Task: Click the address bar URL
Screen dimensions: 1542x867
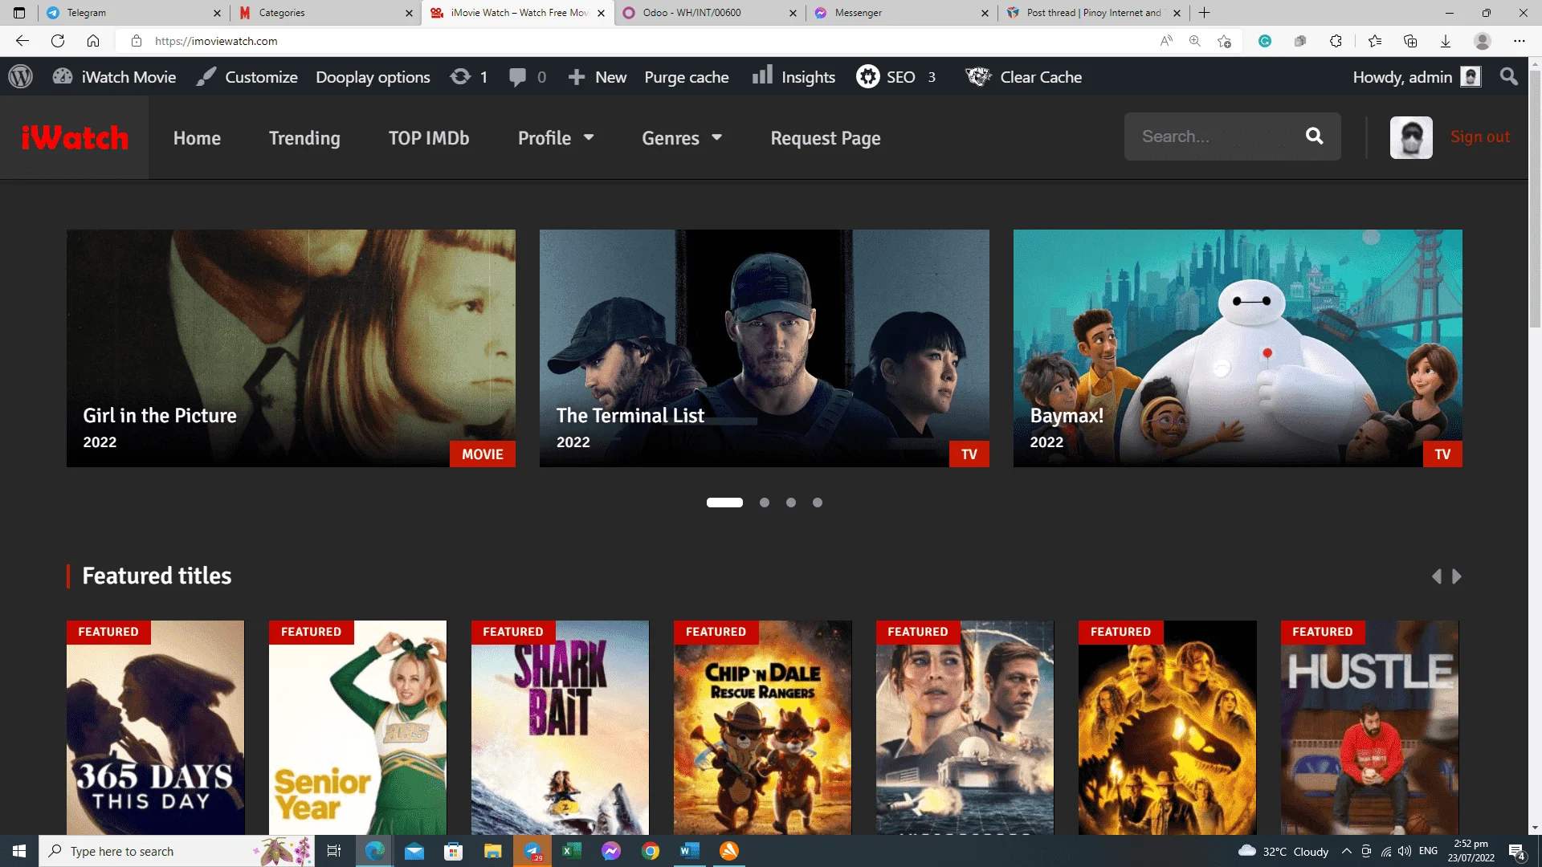Action: 216,41
